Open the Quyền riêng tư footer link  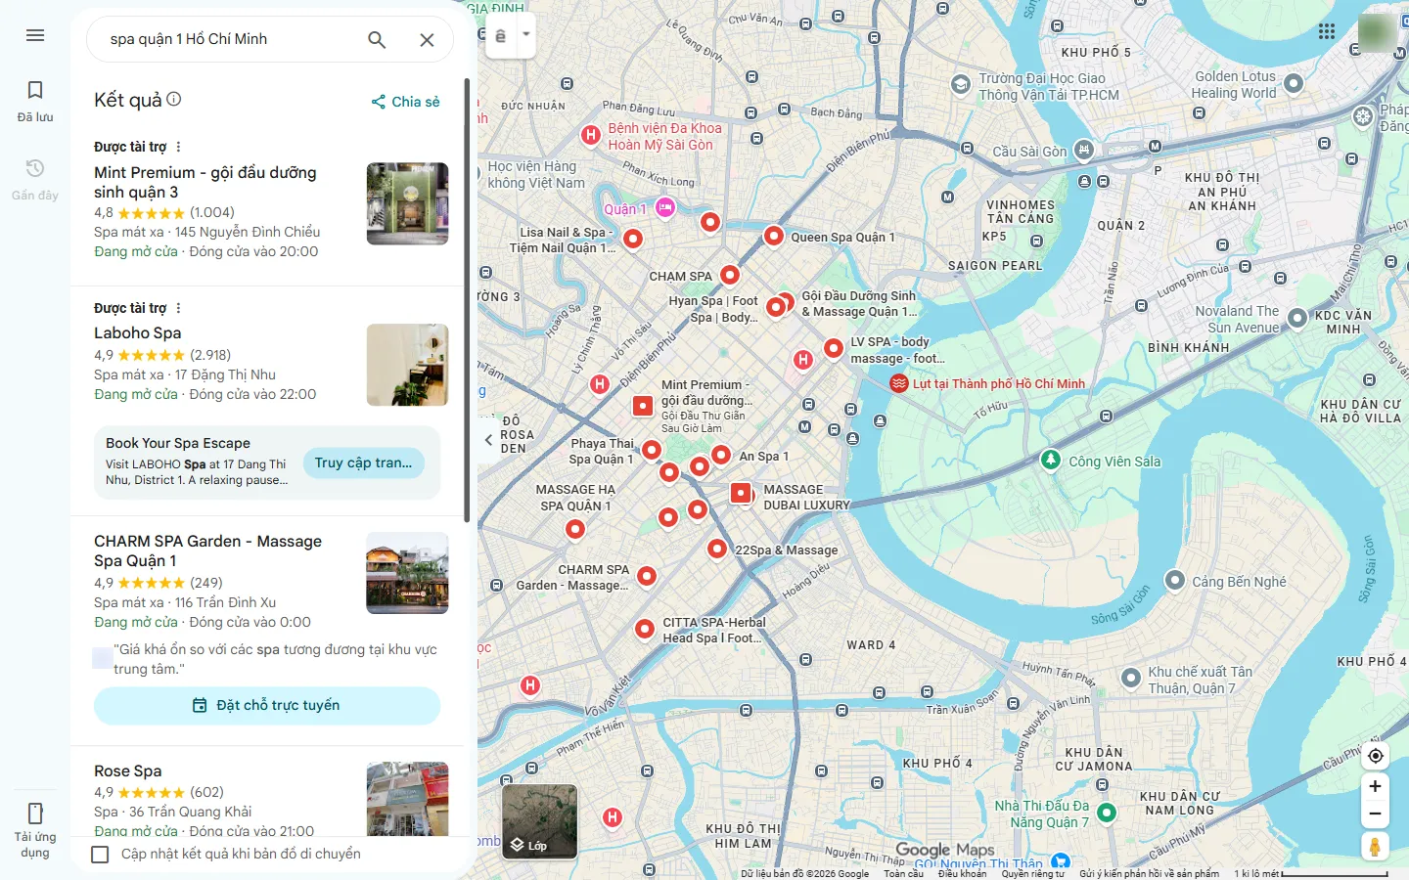click(1033, 873)
